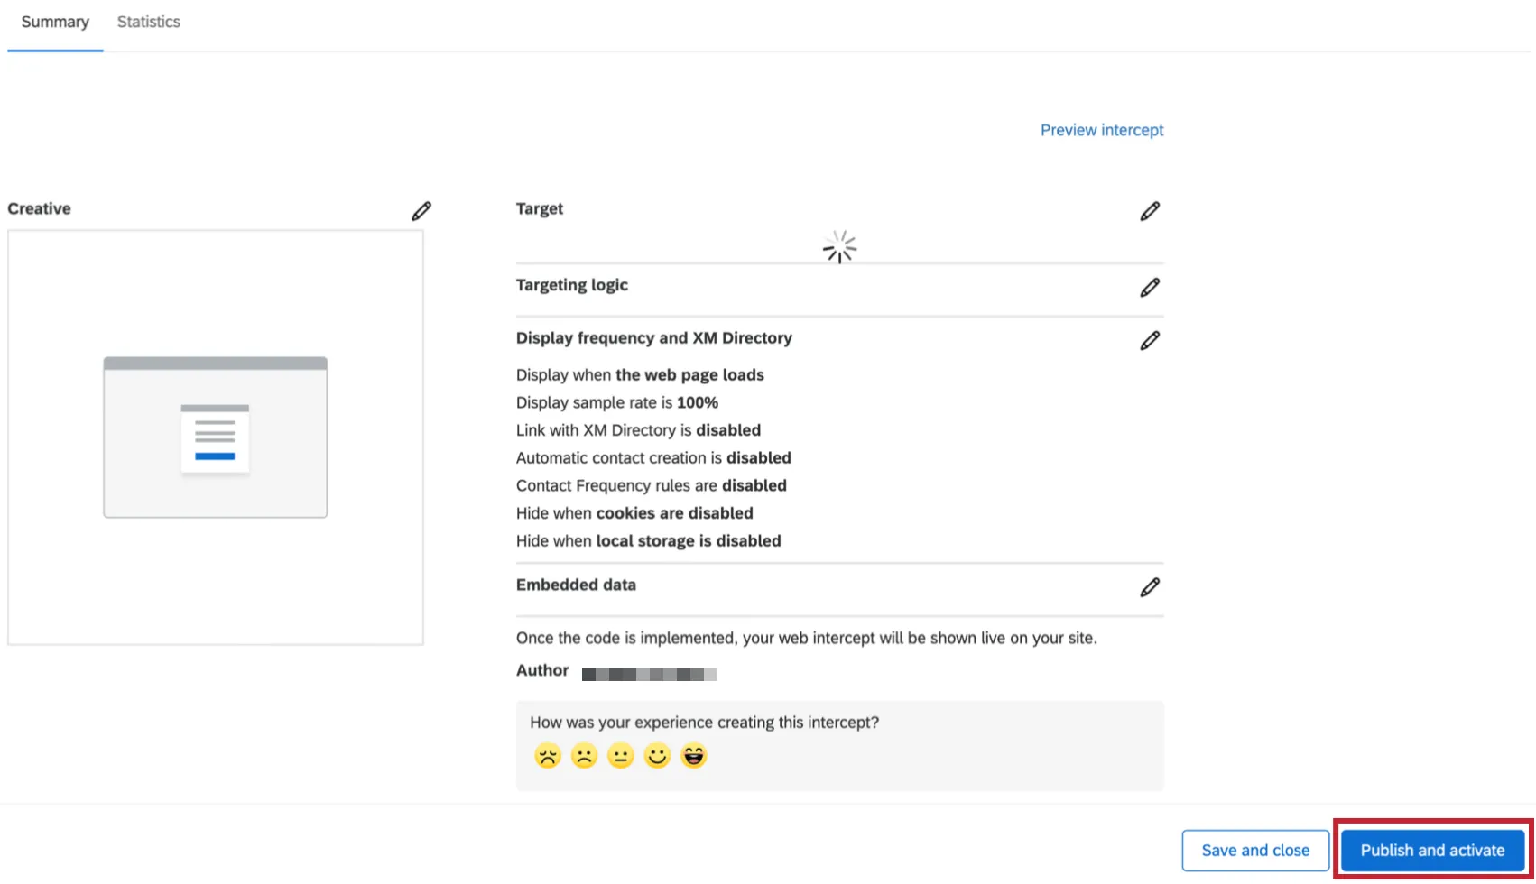Select the frowning face rating emoji
The height and width of the screenshot is (884, 1536).
(x=584, y=756)
